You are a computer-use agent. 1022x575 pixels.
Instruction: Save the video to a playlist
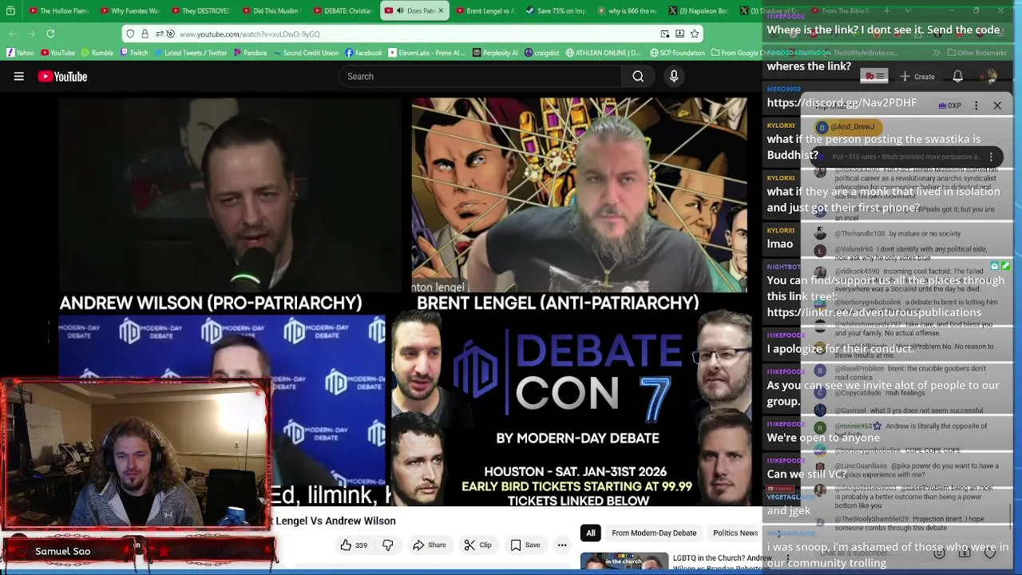(525, 545)
